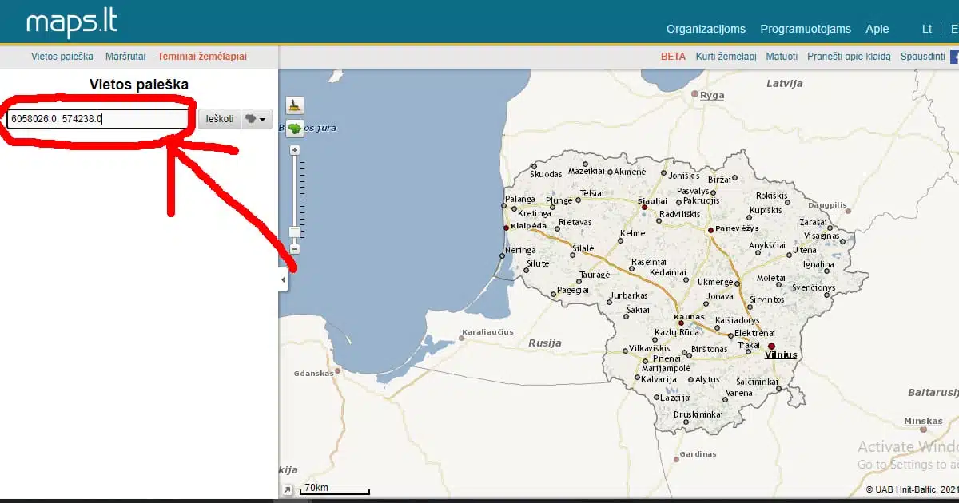Click the Minskas label on map
Image resolution: width=959 pixels, height=503 pixels.
pos(923,421)
